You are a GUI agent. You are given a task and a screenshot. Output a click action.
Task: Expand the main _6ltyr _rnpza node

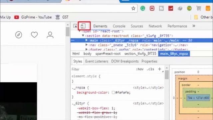point(87,40)
